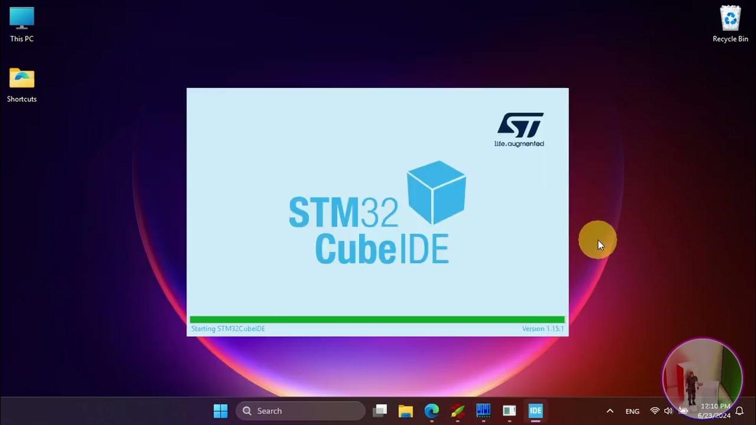
Task: Show hidden system tray icons
Action: 610,411
